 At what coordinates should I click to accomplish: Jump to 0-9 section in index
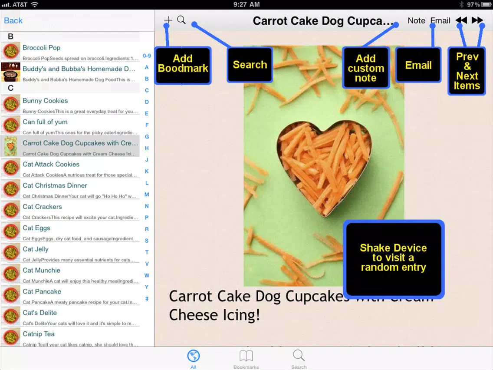click(147, 56)
